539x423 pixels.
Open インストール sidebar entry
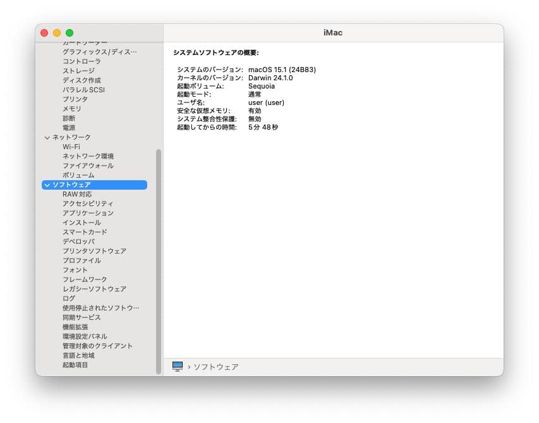[x=82, y=223]
